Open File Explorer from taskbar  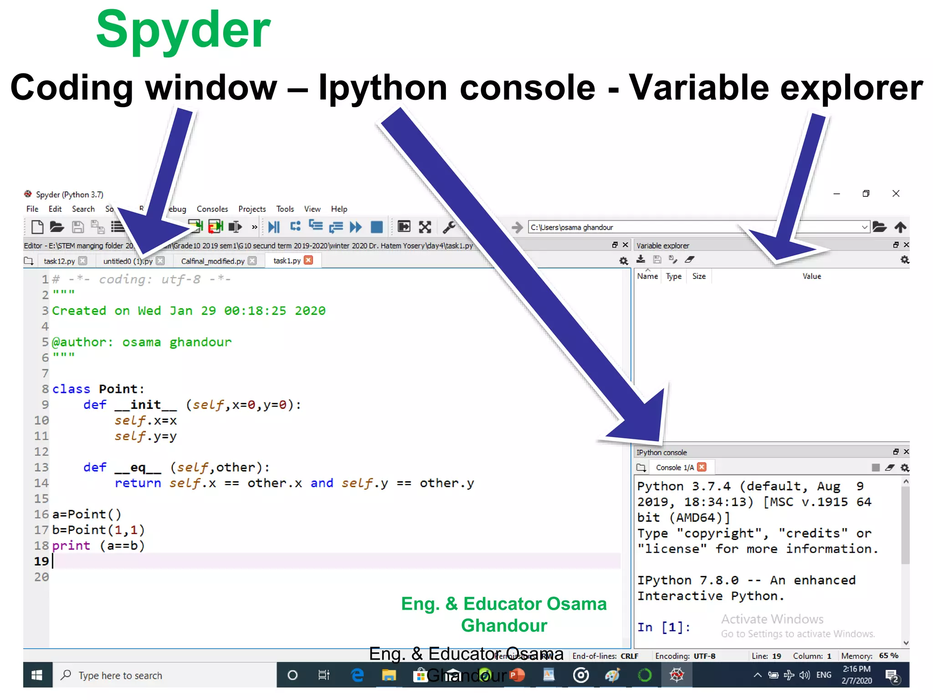389,675
